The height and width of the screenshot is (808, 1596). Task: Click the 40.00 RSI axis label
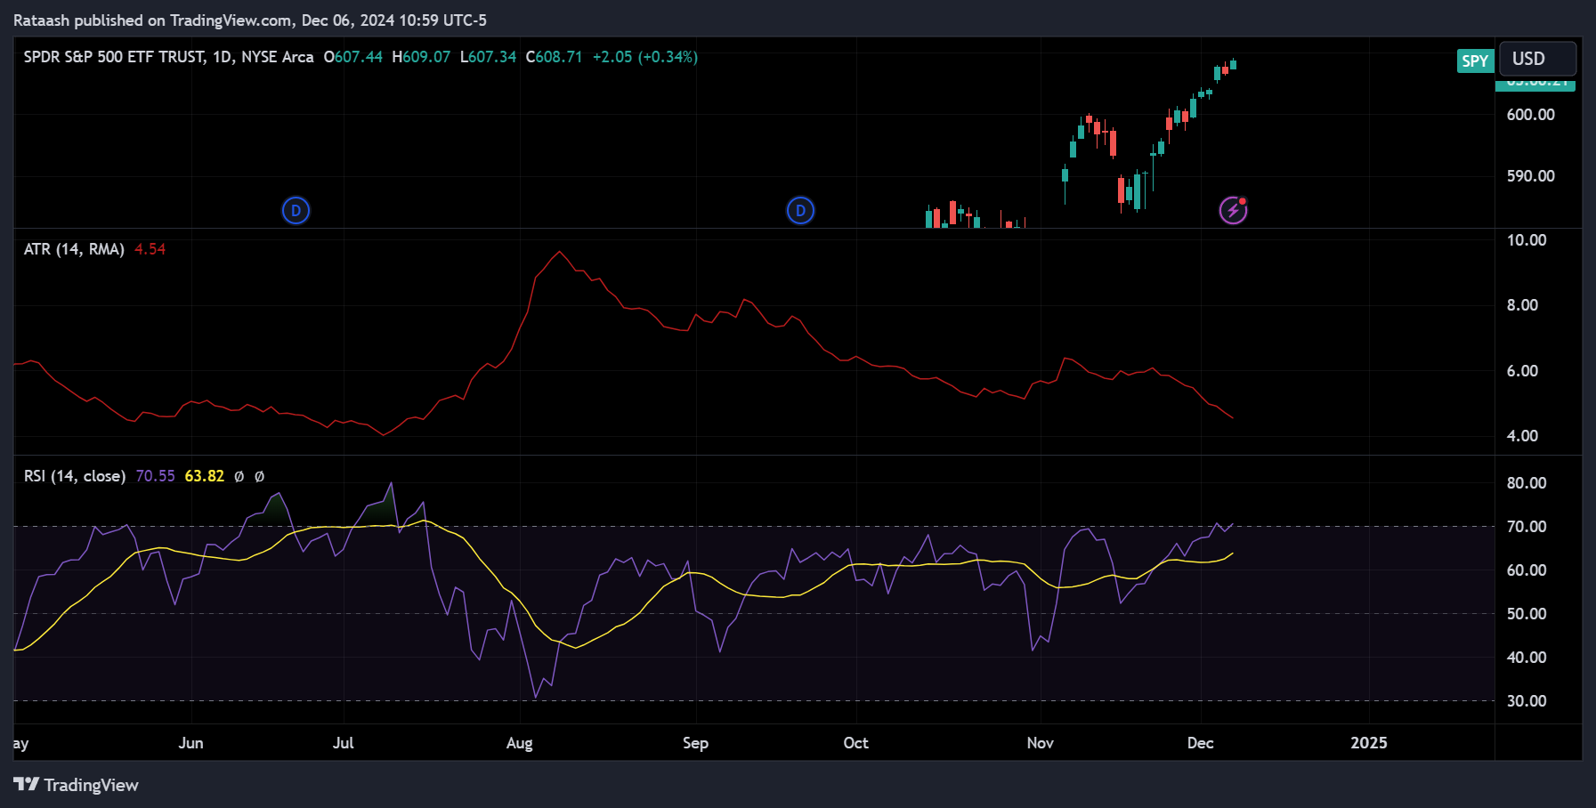point(1527,658)
